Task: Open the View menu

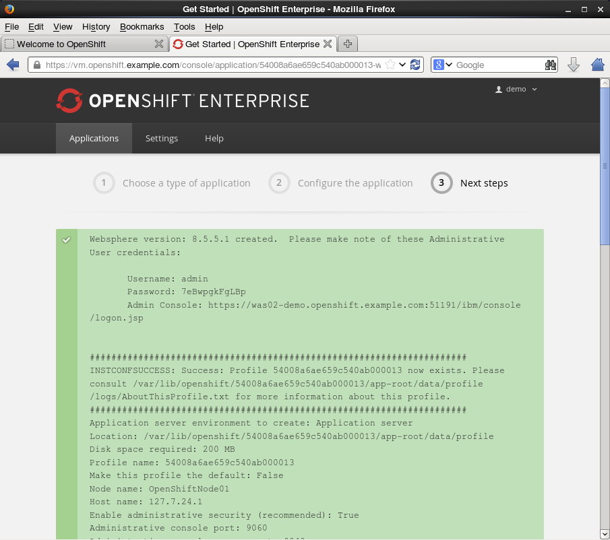Action: pos(63,27)
